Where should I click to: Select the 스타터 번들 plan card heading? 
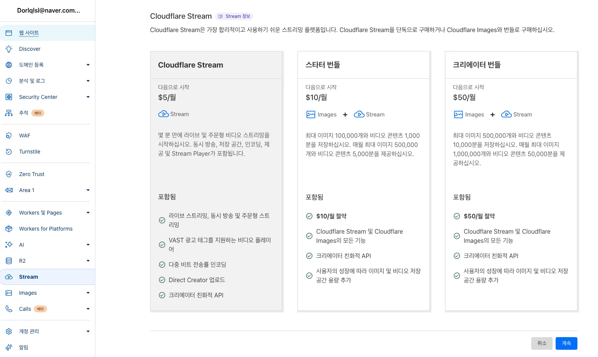[323, 65]
